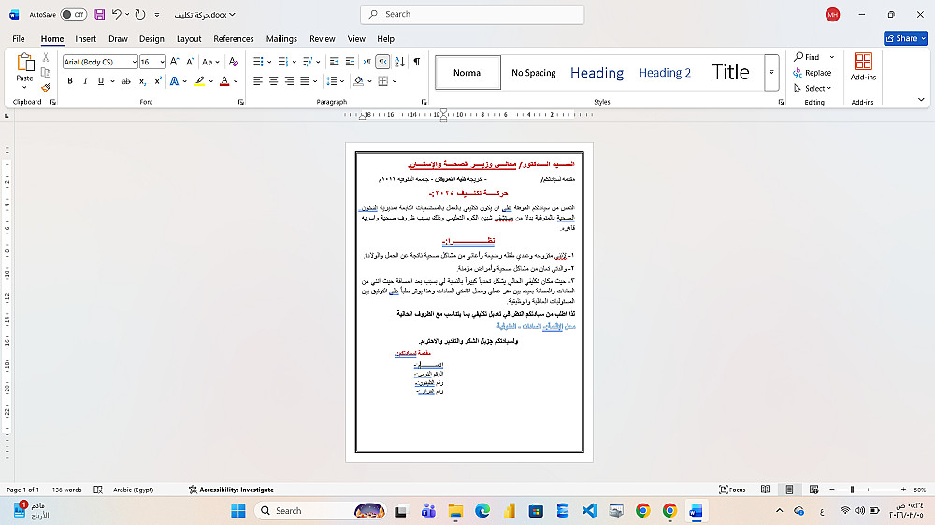Decrease paragraph indent
935x525 pixels.
coord(335,62)
